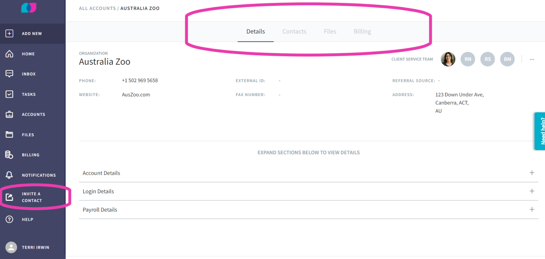This screenshot has width=545, height=259.
Task: Click the Canberra, ACT, address line
Action: [x=452, y=103]
